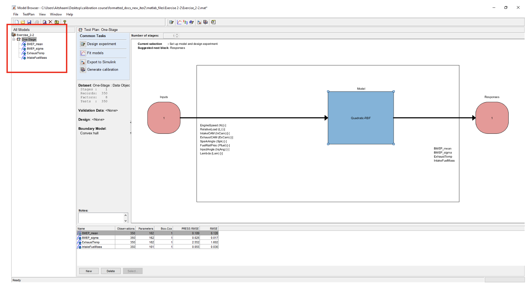Click the Name column header
The image size is (529, 288).
(96, 229)
